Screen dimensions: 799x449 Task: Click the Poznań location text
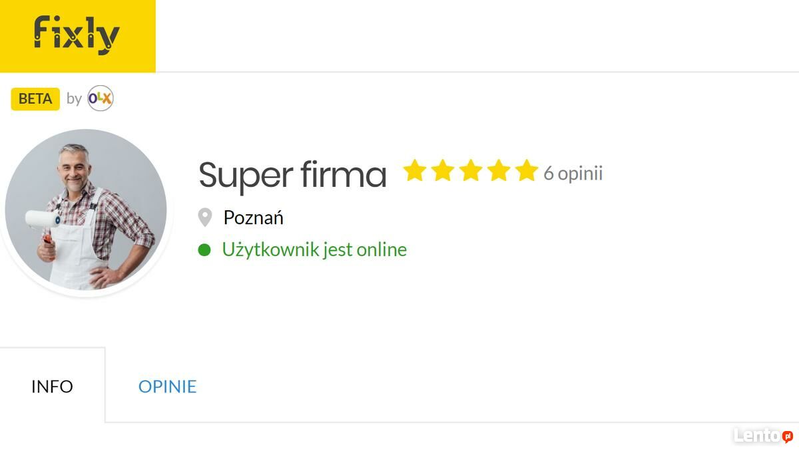pyautogui.click(x=253, y=218)
